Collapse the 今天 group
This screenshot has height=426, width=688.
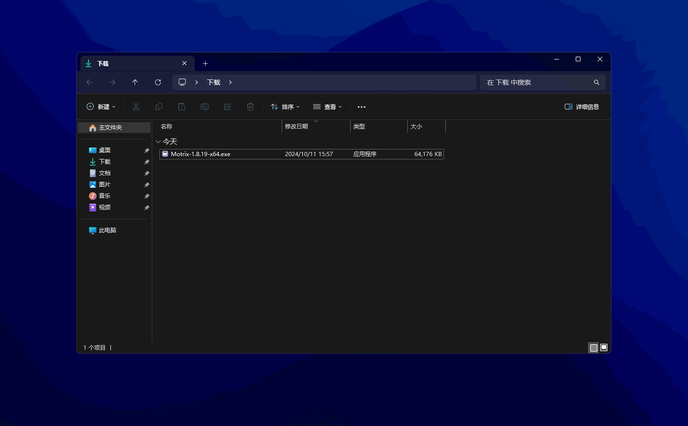coord(158,142)
